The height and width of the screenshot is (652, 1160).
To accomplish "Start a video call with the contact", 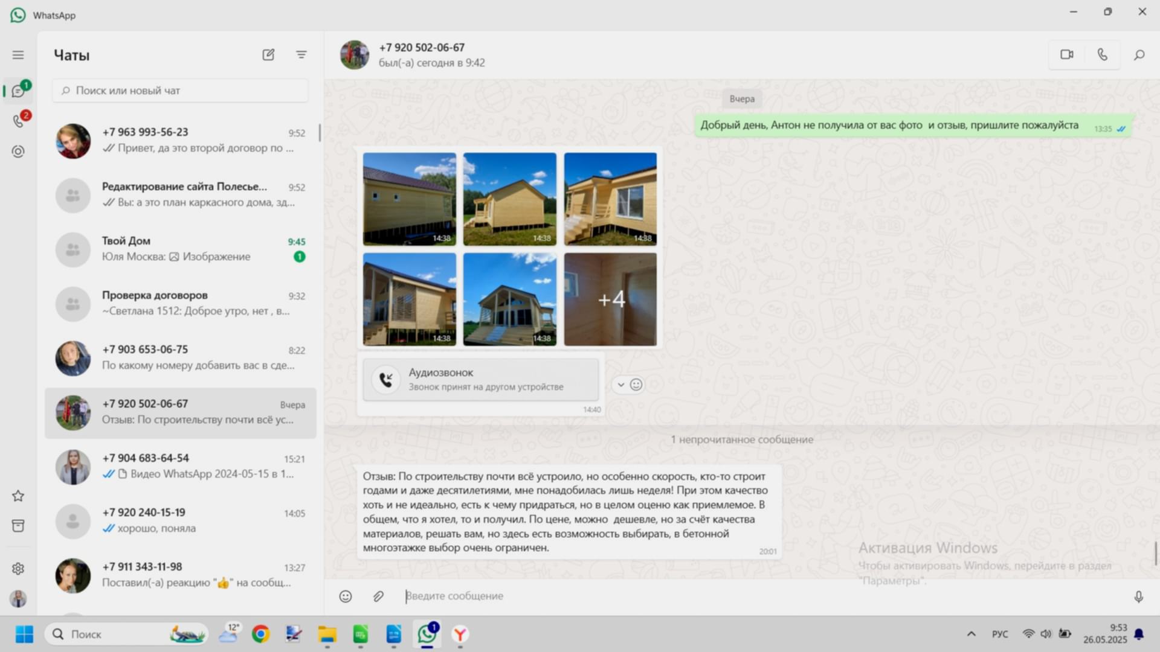I will point(1066,55).
